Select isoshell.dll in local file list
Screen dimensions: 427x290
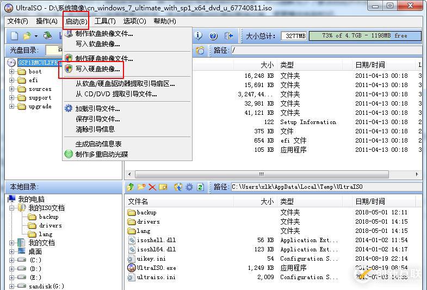coord(156,240)
